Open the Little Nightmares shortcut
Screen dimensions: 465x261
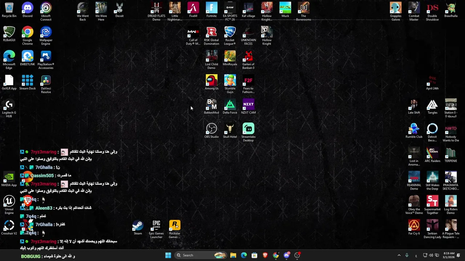175,12
